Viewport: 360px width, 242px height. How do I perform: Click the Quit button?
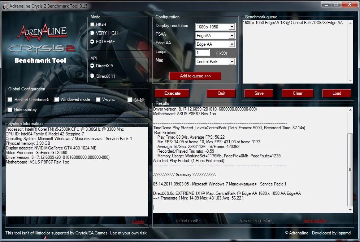[x=221, y=93]
